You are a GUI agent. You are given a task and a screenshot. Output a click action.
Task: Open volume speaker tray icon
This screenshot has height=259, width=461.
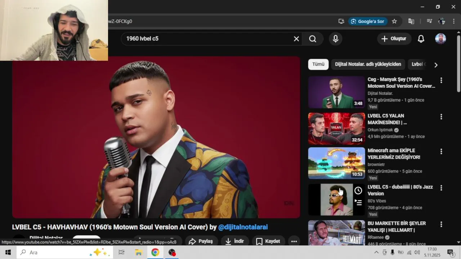(x=417, y=252)
